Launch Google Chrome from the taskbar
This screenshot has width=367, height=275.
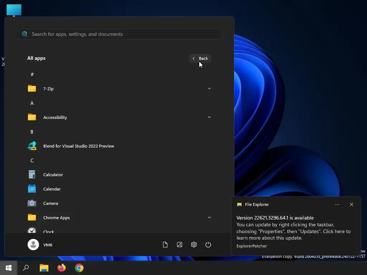pos(79,268)
